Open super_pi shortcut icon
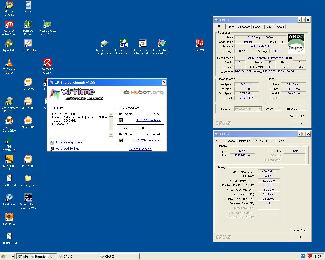This screenshot has width=325, height=260. [123, 43]
